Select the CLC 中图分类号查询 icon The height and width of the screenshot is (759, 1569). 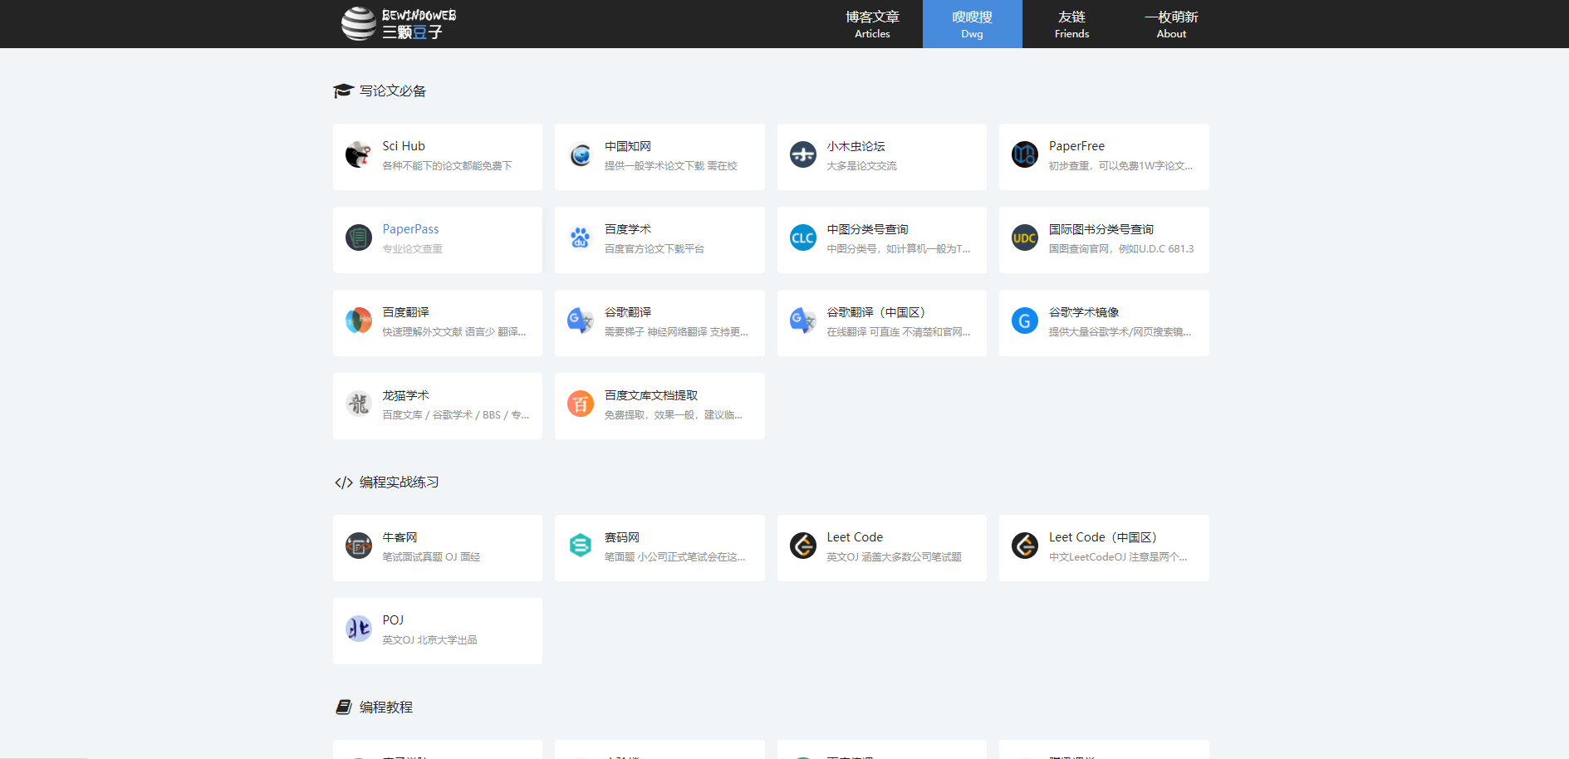coord(802,237)
